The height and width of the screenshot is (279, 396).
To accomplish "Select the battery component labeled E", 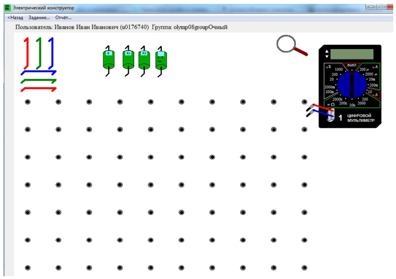I will (x=108, y=61).
